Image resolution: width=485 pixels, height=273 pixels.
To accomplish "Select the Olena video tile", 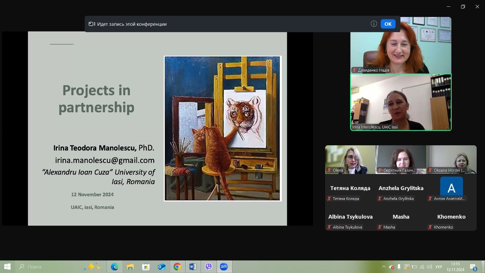I will point(350,160).
